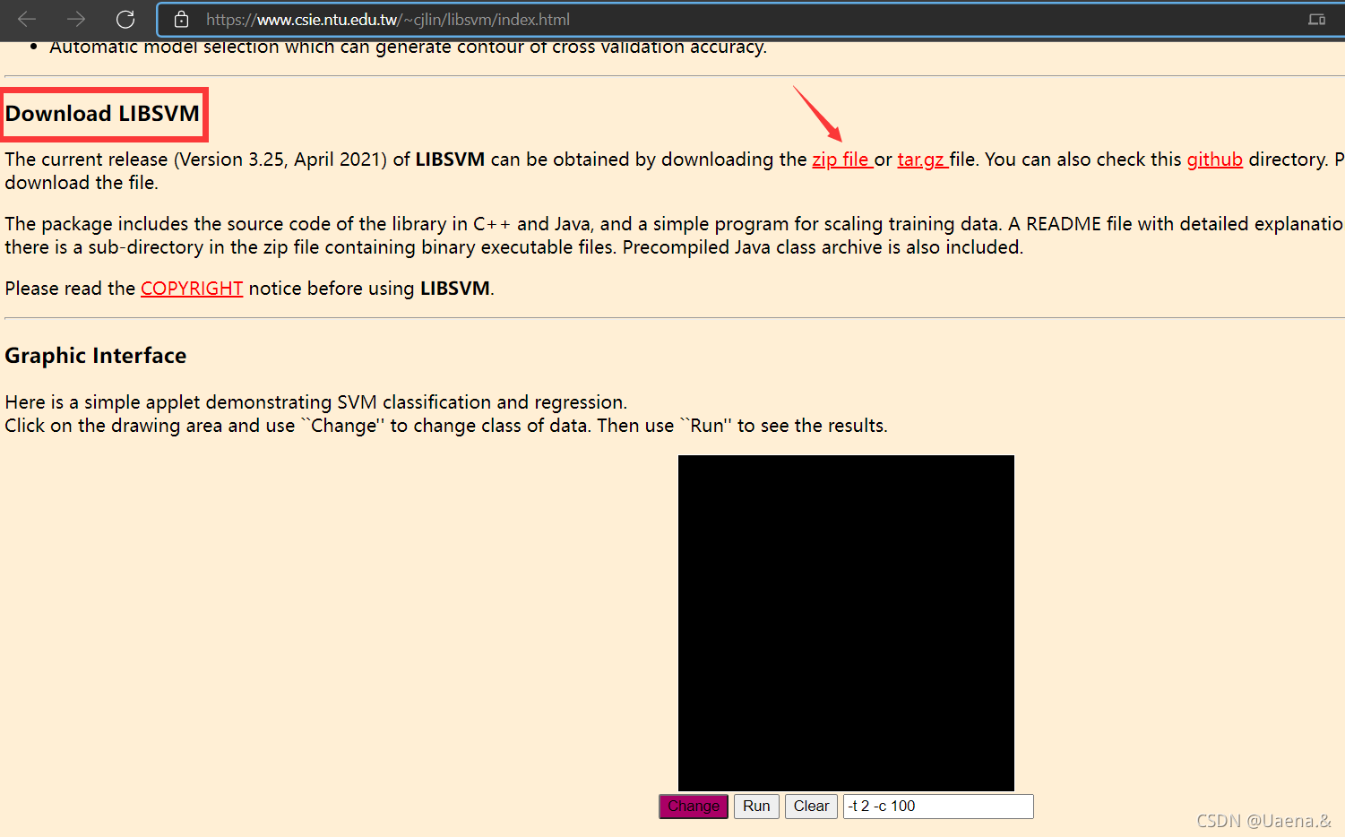Click the 'Automatic model selection' bullet text

(x=409, y=47)
